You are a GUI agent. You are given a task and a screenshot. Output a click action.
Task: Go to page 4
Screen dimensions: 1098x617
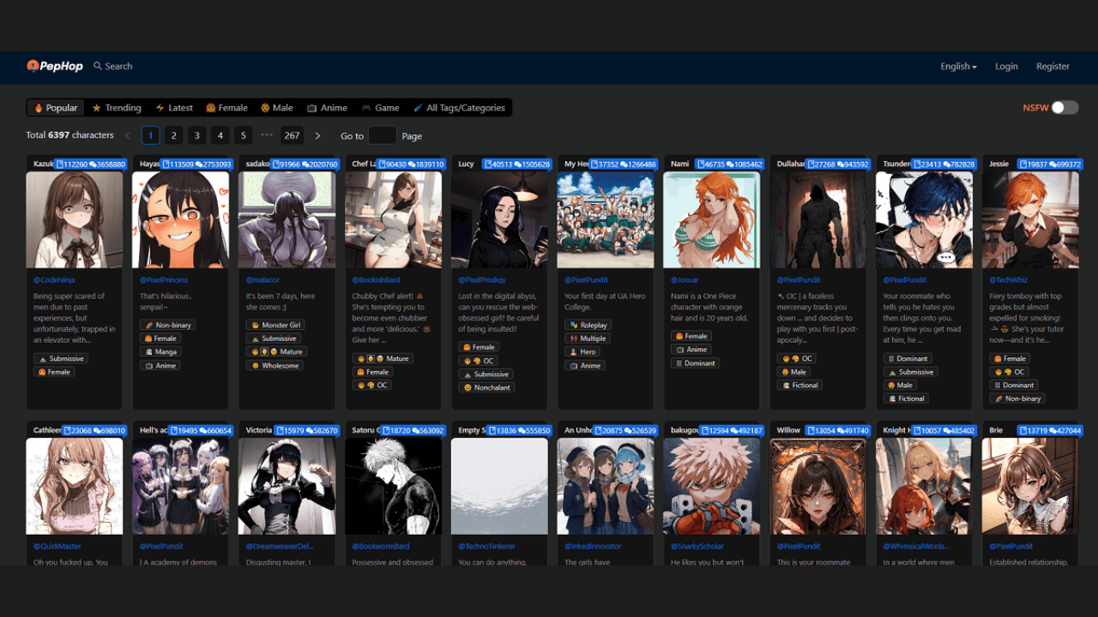220,135
